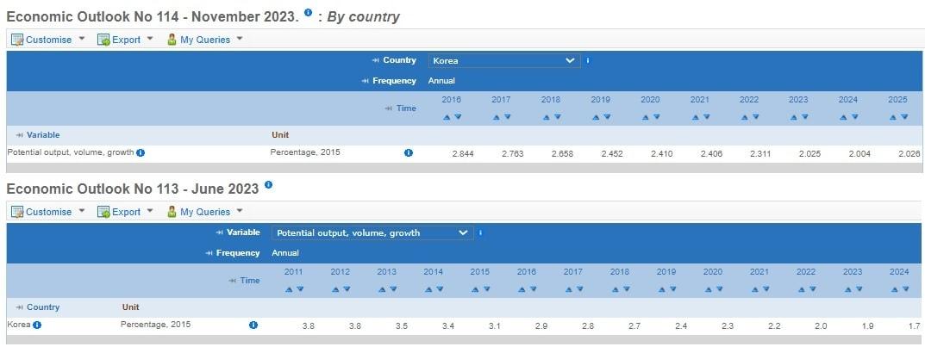Sort ascending by 2016 in the top table
The height and width of the screenshot is (353, 925).
point(447,117)
